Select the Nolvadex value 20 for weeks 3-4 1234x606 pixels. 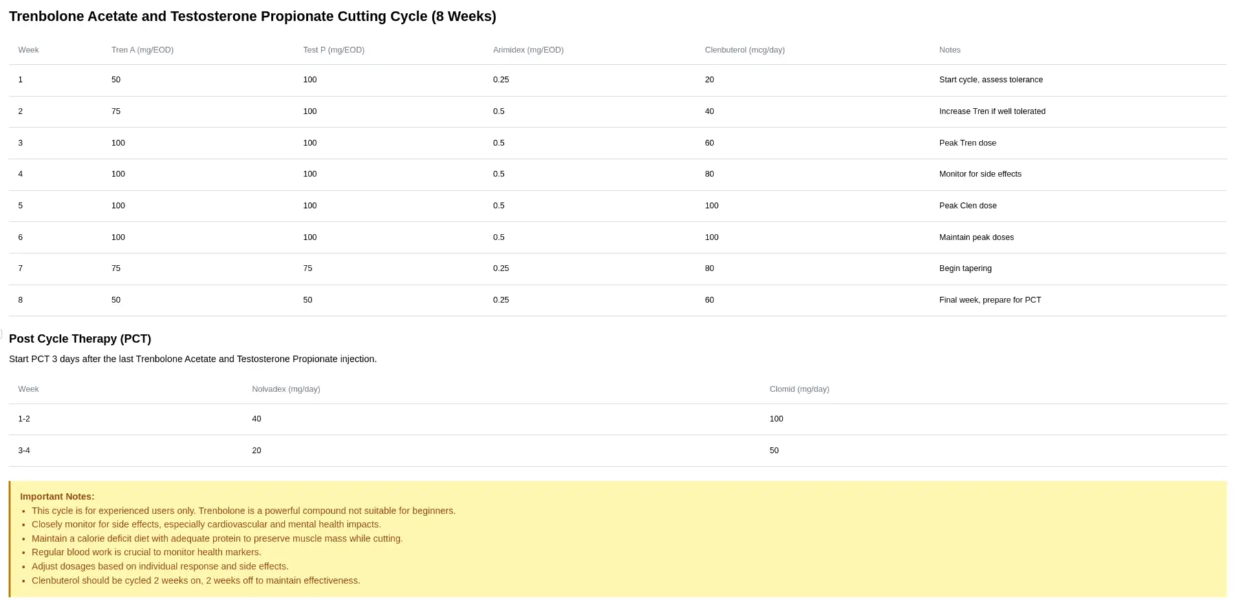pyautogui.click(x=257, y=450)
